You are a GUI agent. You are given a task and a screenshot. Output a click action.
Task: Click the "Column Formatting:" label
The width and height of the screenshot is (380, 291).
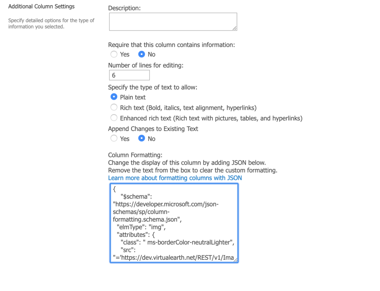(x=135, y=155)
